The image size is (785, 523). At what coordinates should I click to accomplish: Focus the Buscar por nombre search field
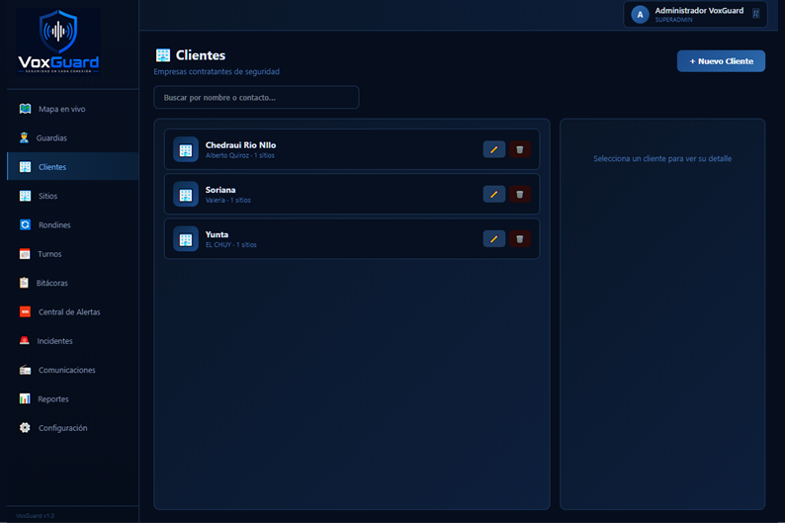pyautogui.click(x=256, y=97)
